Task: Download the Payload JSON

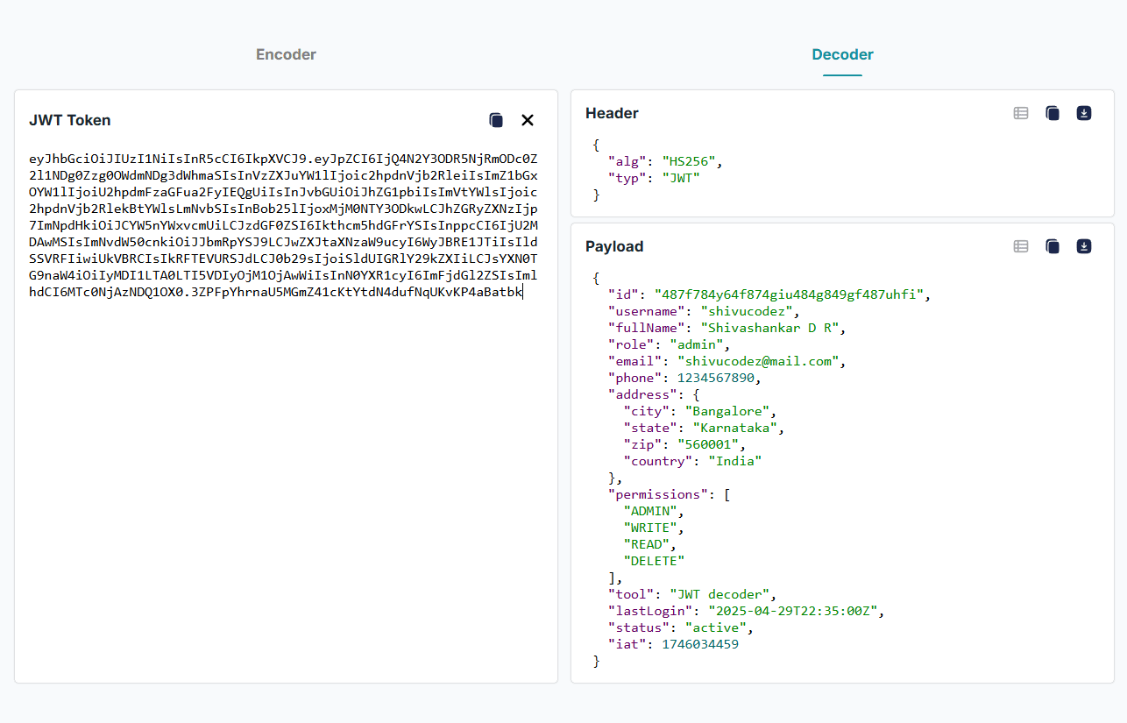Action: [x=1084, y=246]
